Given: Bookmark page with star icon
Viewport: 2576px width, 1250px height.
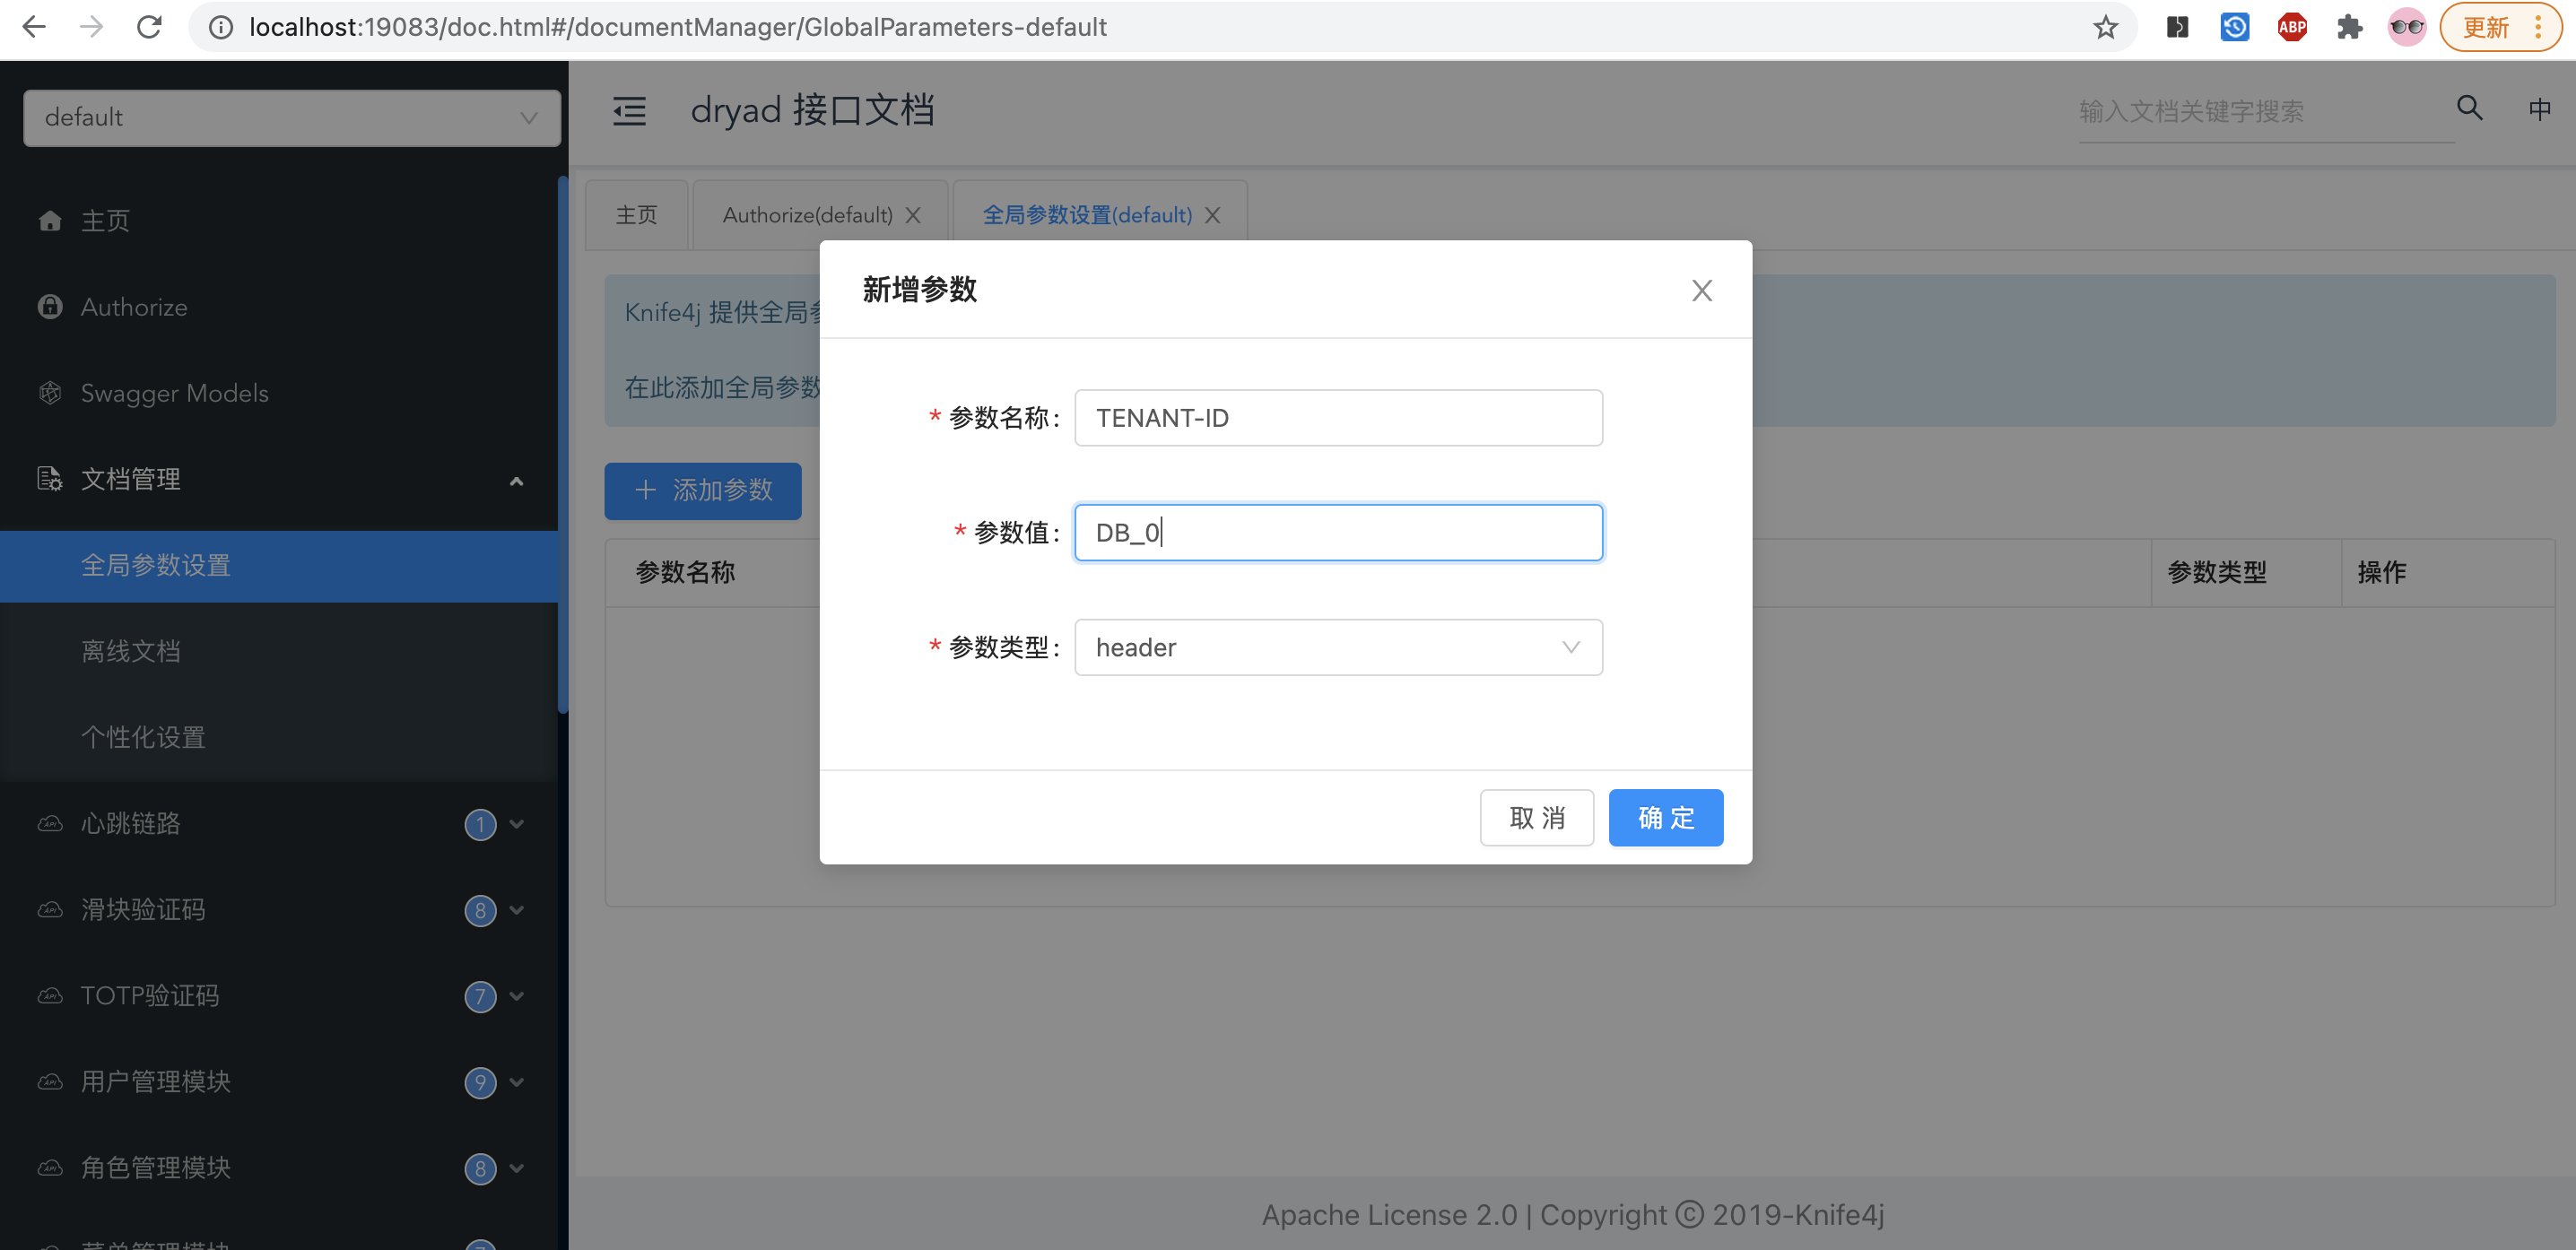Looking at the screenshot, I should 2105,27.
